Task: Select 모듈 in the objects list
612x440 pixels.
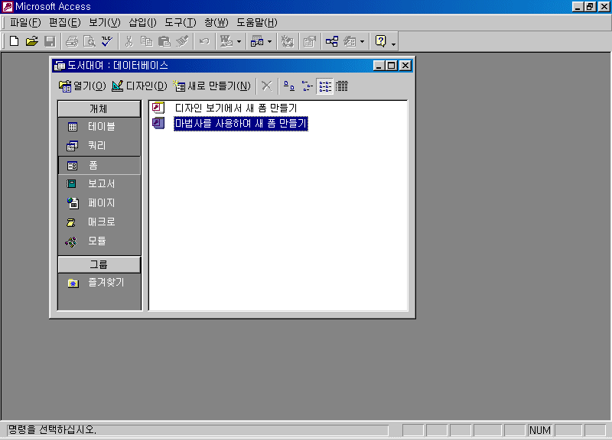Action: (x=99, y=241)
